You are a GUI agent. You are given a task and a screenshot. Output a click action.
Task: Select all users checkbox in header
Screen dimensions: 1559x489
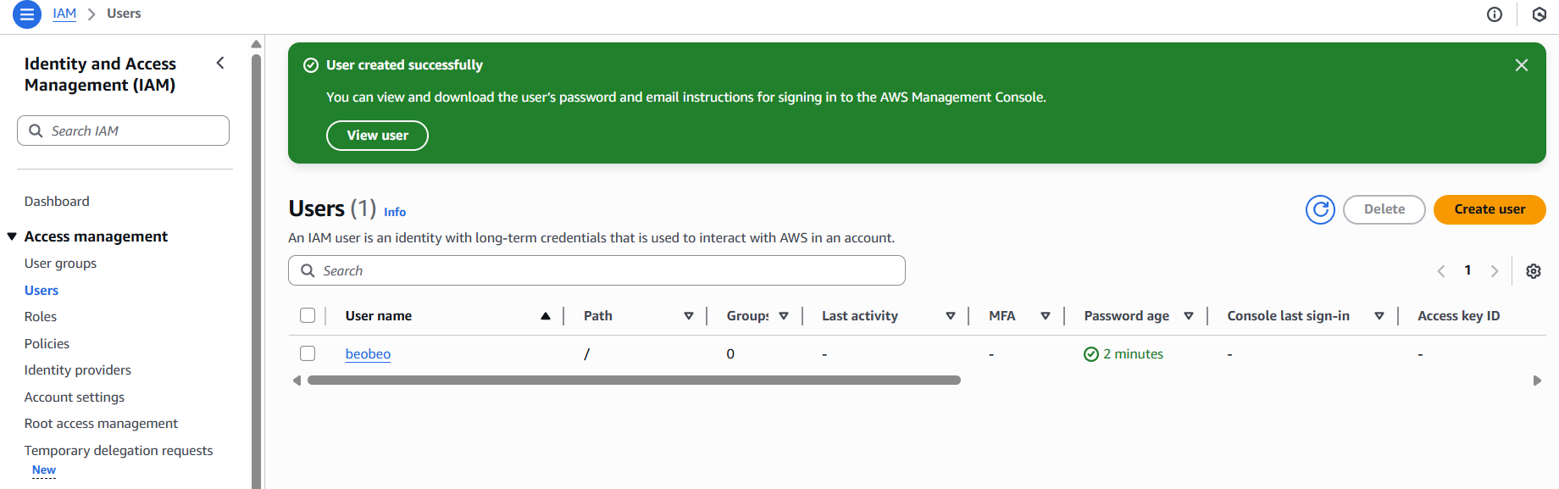[x=308, y=315]
